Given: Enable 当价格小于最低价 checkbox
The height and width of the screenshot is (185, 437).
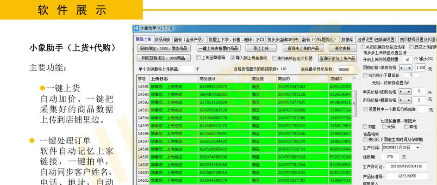Looking at the screenshot, I should click(365, 75).
